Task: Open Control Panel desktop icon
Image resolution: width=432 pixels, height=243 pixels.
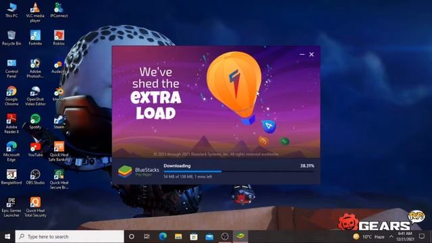Action: click(11, 68)
